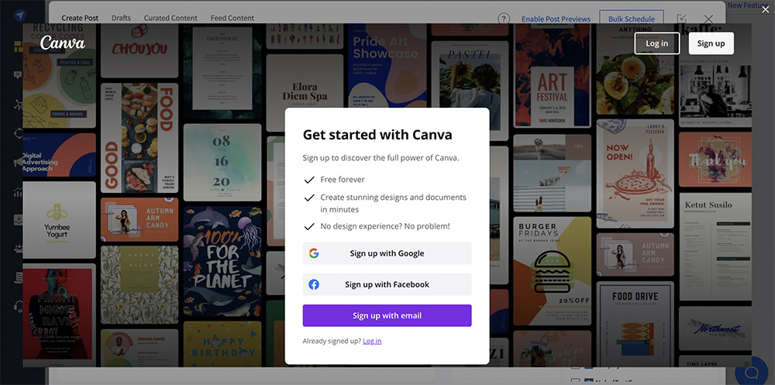Open the headset support icon in left sidebar

point(19,307)
